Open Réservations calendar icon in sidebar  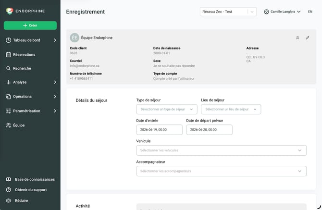(9, 55)
